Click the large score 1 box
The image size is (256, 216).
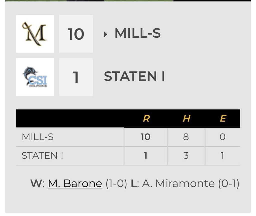76,77
